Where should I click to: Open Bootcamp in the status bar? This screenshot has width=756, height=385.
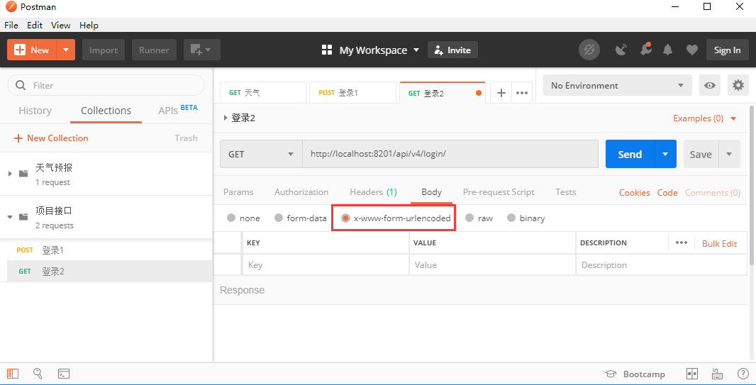click(x=635, y=374)
